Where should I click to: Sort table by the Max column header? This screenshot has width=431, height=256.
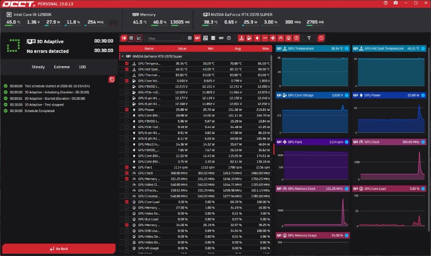265,48
